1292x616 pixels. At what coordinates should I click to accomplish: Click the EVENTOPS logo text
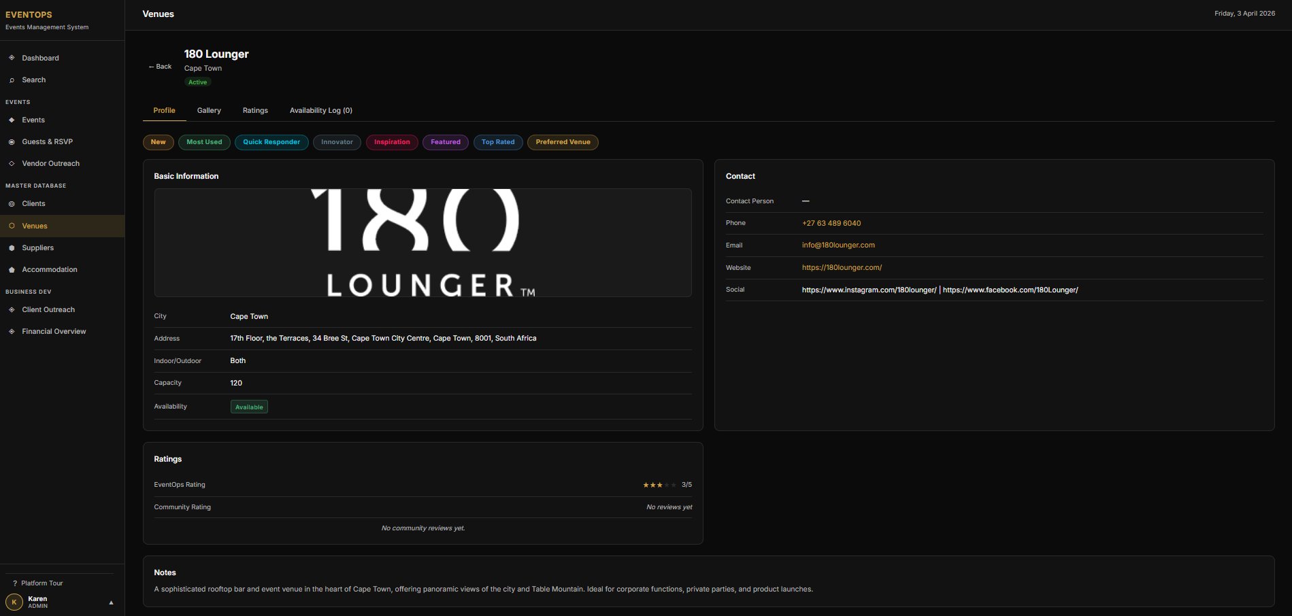click(x=29, y=14)
